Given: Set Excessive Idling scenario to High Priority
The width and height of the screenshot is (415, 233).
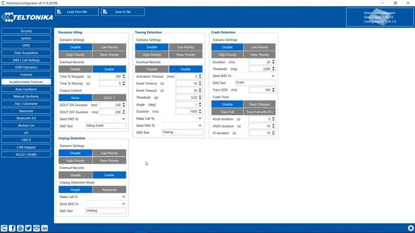Looking at the screenshot, I should pyautogui.click(x=75, y=54).
